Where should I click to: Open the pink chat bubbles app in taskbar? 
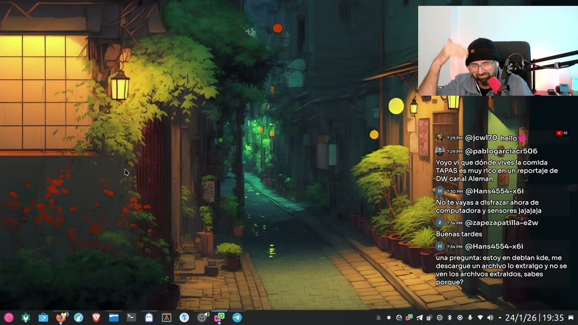click(x=219, y=318)
